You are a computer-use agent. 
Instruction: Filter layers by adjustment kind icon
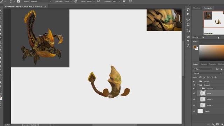(221, 69)
